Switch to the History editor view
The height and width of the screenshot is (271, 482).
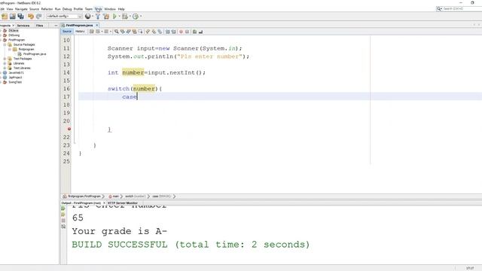click(x=81, y=32)
